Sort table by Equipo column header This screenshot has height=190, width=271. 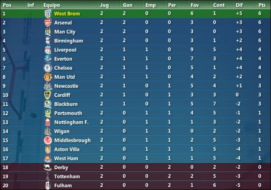tap(51, 5)
